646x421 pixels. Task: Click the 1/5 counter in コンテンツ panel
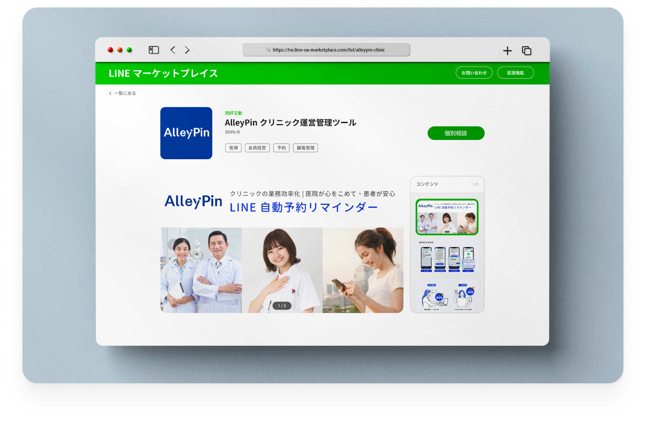[x=475, y=184]
